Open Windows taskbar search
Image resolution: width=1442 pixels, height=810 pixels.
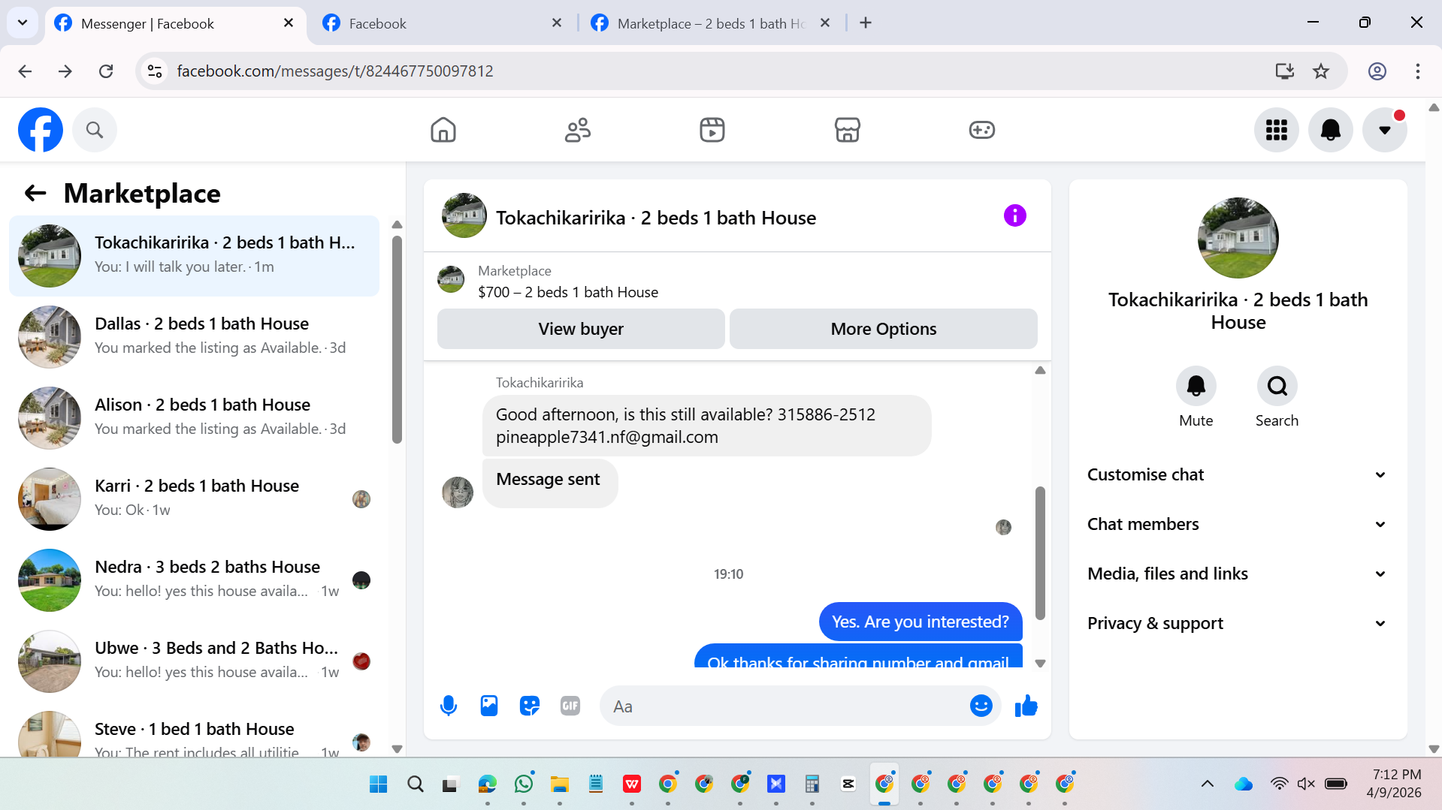pos(415,784)
